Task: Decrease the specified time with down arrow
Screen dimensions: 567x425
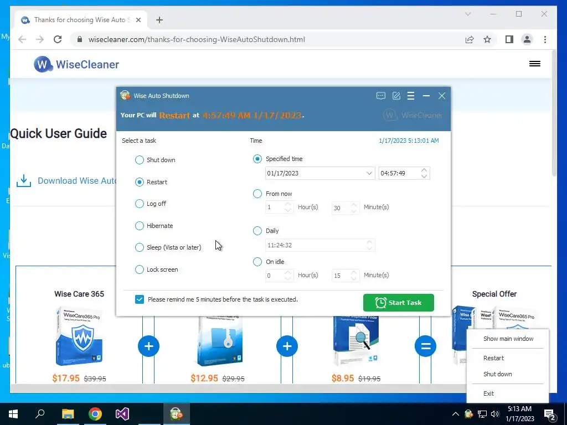Action: pyautogui.click(x=424, y=177)
